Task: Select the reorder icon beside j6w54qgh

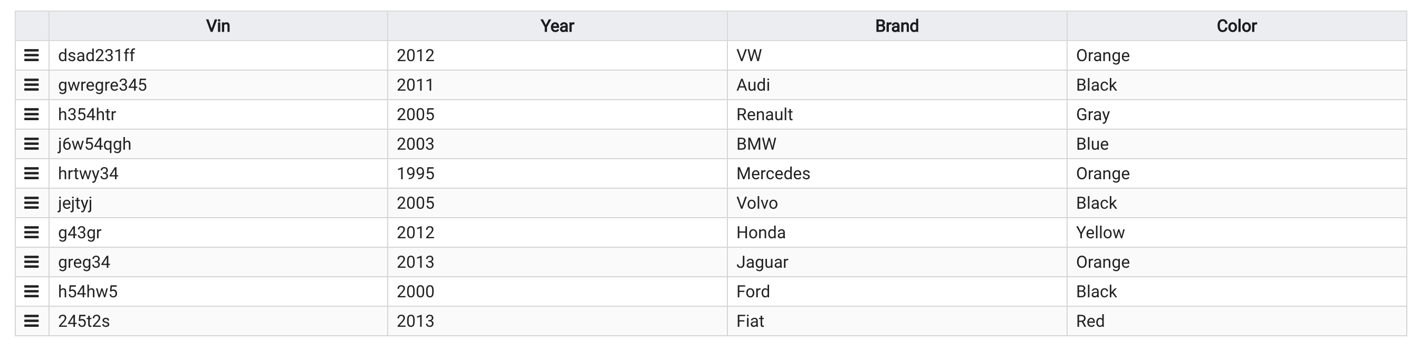Action: 32,144
